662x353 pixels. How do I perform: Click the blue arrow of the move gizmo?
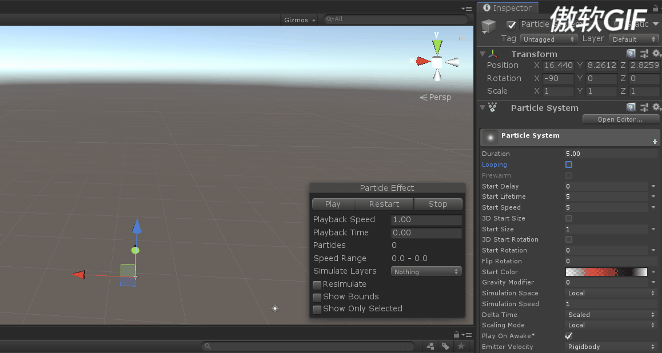tap(137, 226)
